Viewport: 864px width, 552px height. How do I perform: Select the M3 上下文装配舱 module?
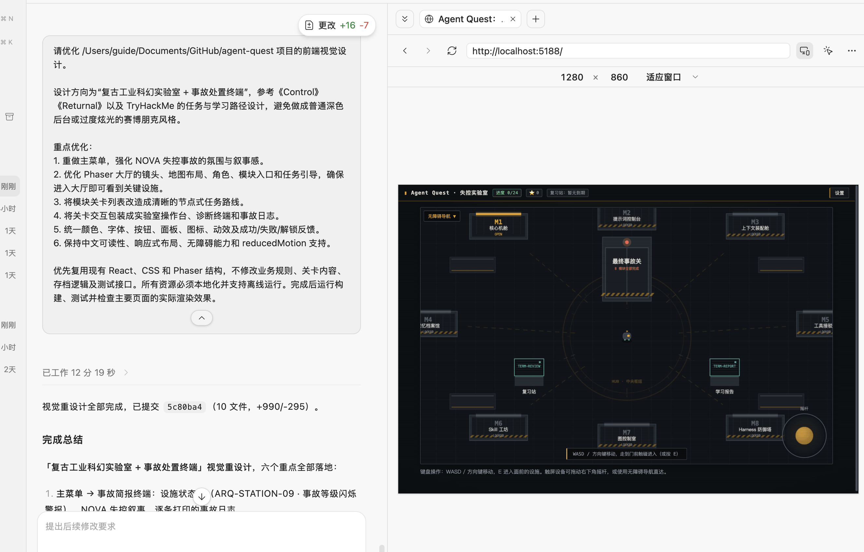[755, 227]
